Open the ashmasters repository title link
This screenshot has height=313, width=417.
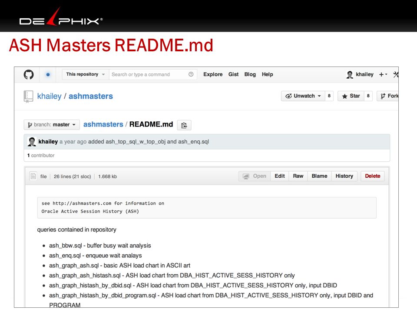pyautogui.click(x=91, y=96)
